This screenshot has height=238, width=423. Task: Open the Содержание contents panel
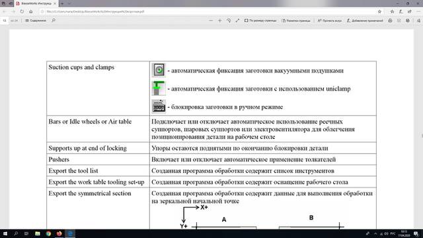pyautogui.click(x=36, y=20)
